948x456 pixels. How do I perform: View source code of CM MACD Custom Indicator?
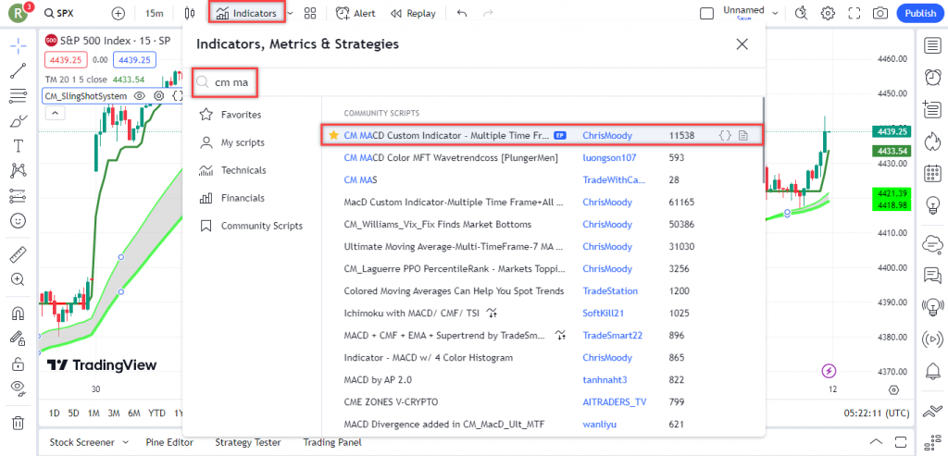725,135
